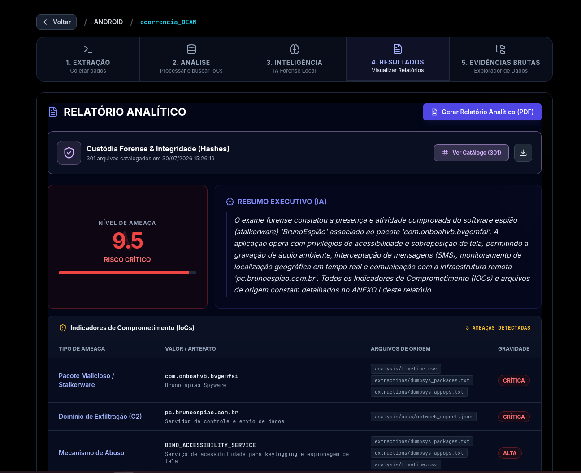The image size is (581, 473).
Task: Click the pc.brunoespiao.com.br domain value
Action: point(201,413)
